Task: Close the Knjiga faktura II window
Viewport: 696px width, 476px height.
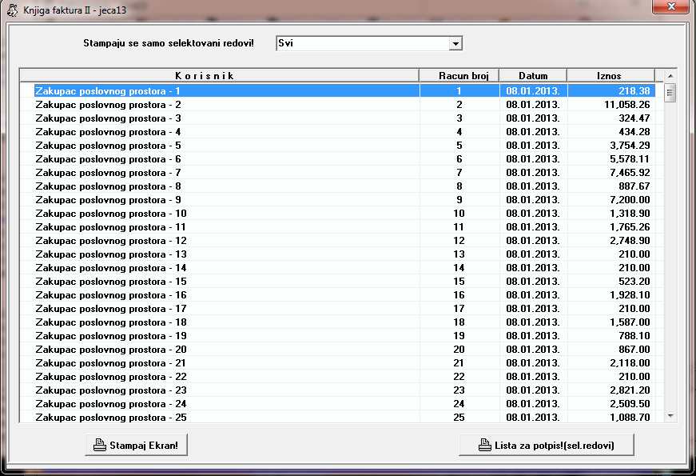Action: 671,6
